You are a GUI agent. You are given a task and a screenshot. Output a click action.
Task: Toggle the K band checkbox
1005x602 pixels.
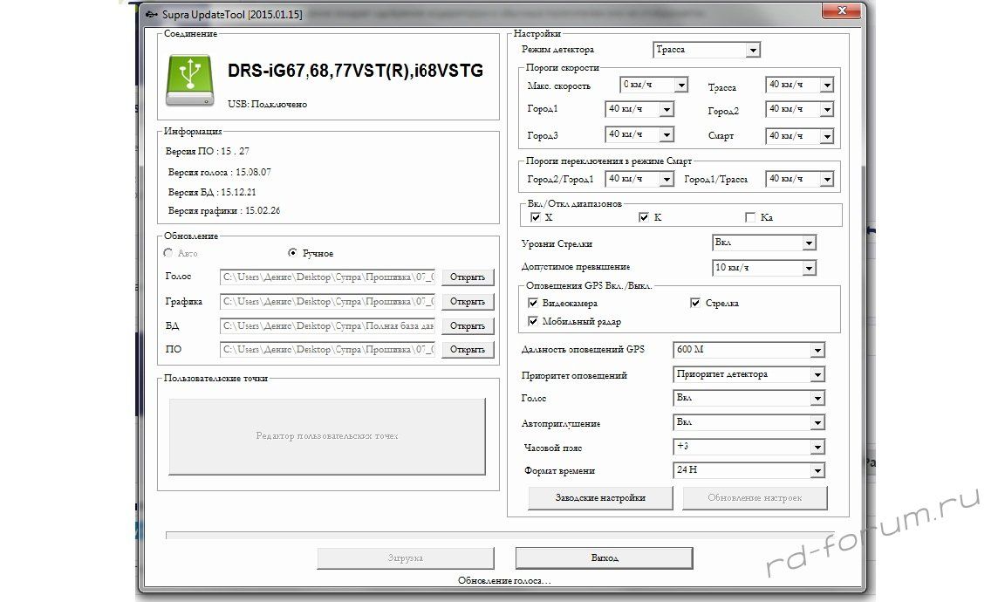[x=644, y=217]
